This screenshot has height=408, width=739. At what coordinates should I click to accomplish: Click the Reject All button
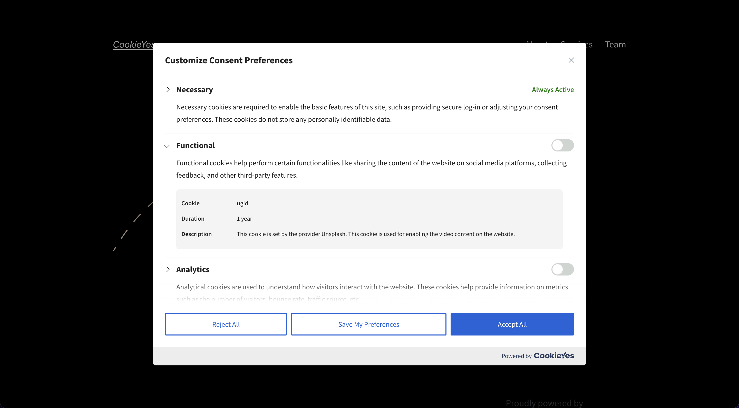point(226,324)
